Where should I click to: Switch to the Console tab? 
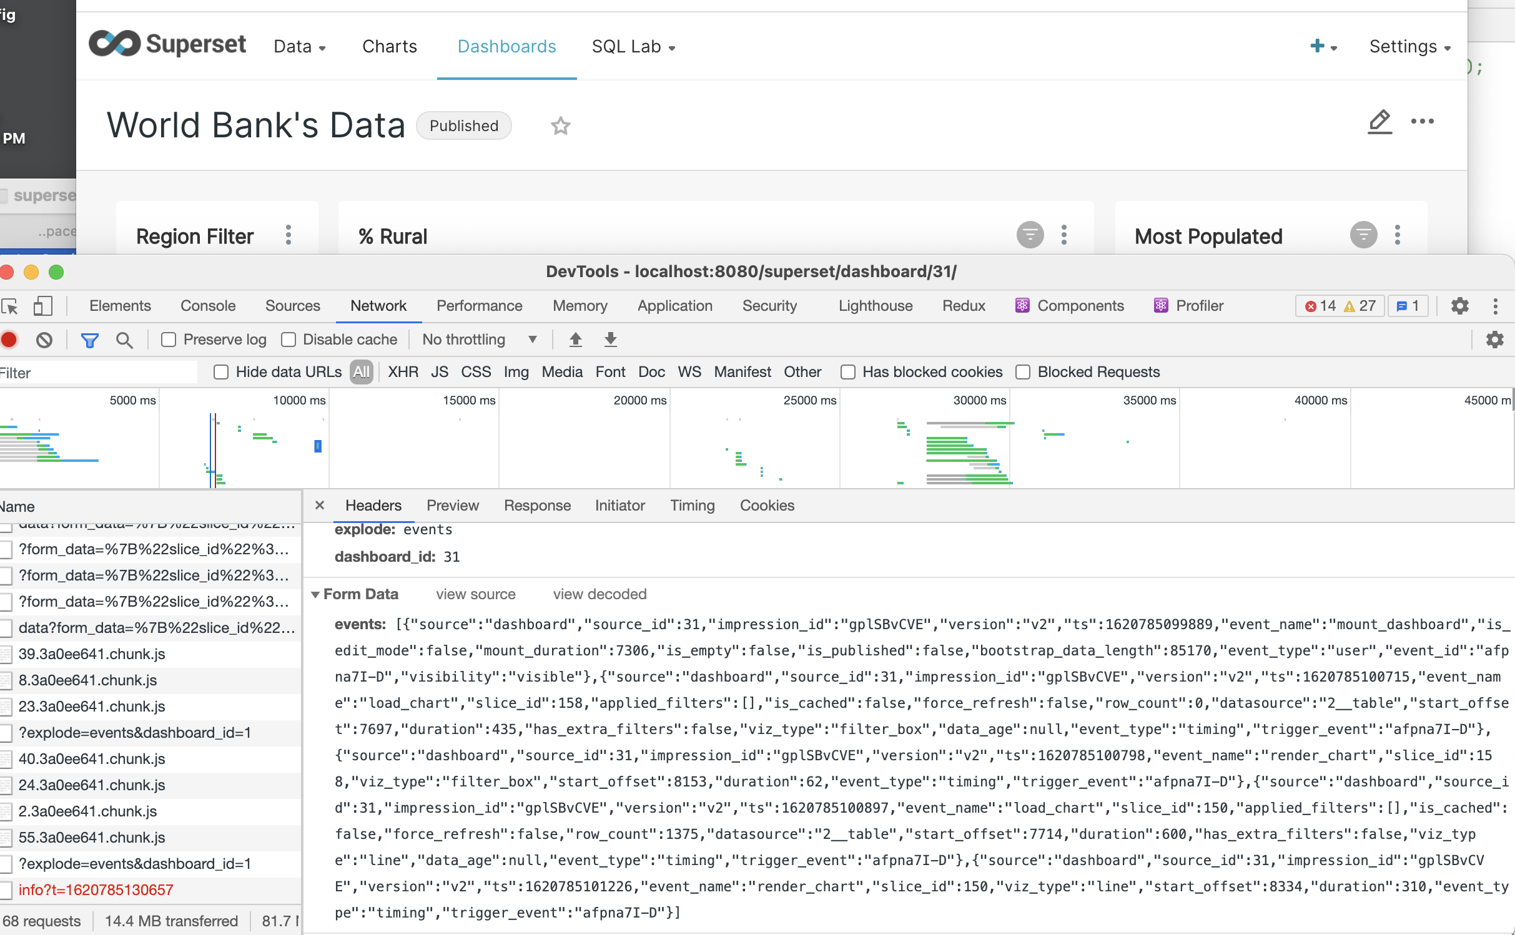208,306
